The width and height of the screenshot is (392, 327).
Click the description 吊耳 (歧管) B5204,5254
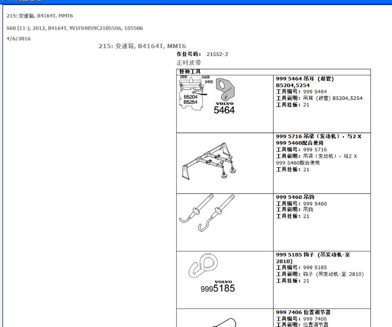click(333, 98)
